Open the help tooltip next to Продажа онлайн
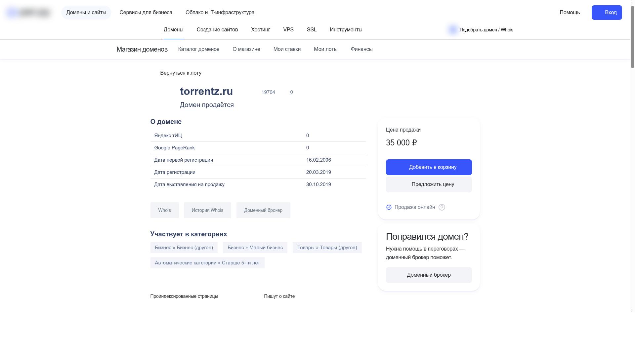The image size is (635, 357). 442,207
